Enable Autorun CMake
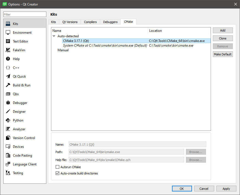This screenshot has width=240, height=195. (x=58, y=167)
